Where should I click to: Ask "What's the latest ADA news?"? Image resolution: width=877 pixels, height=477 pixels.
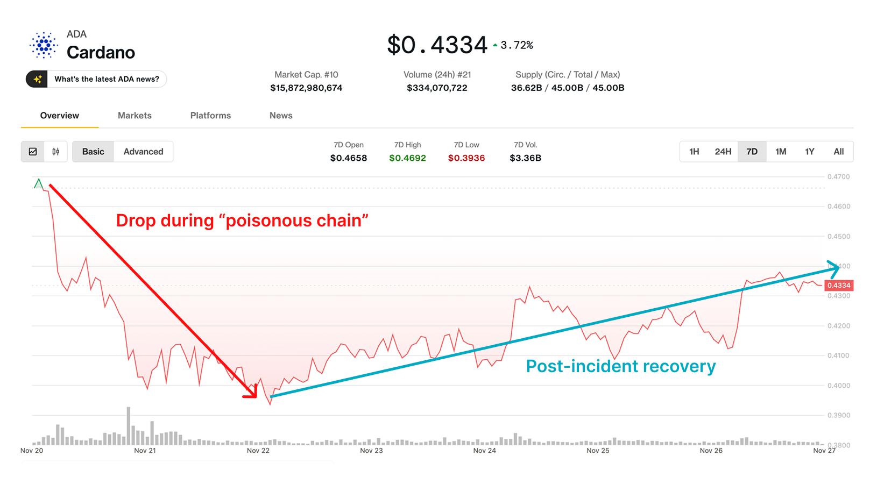coord(107,79)
